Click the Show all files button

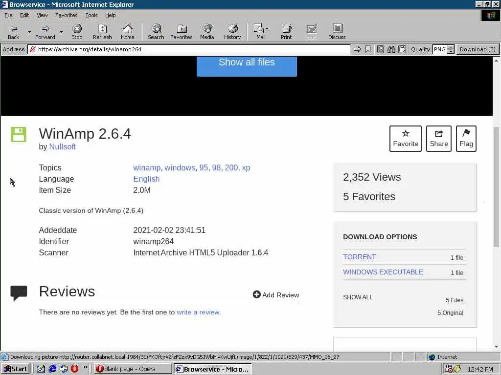point(247,66)
